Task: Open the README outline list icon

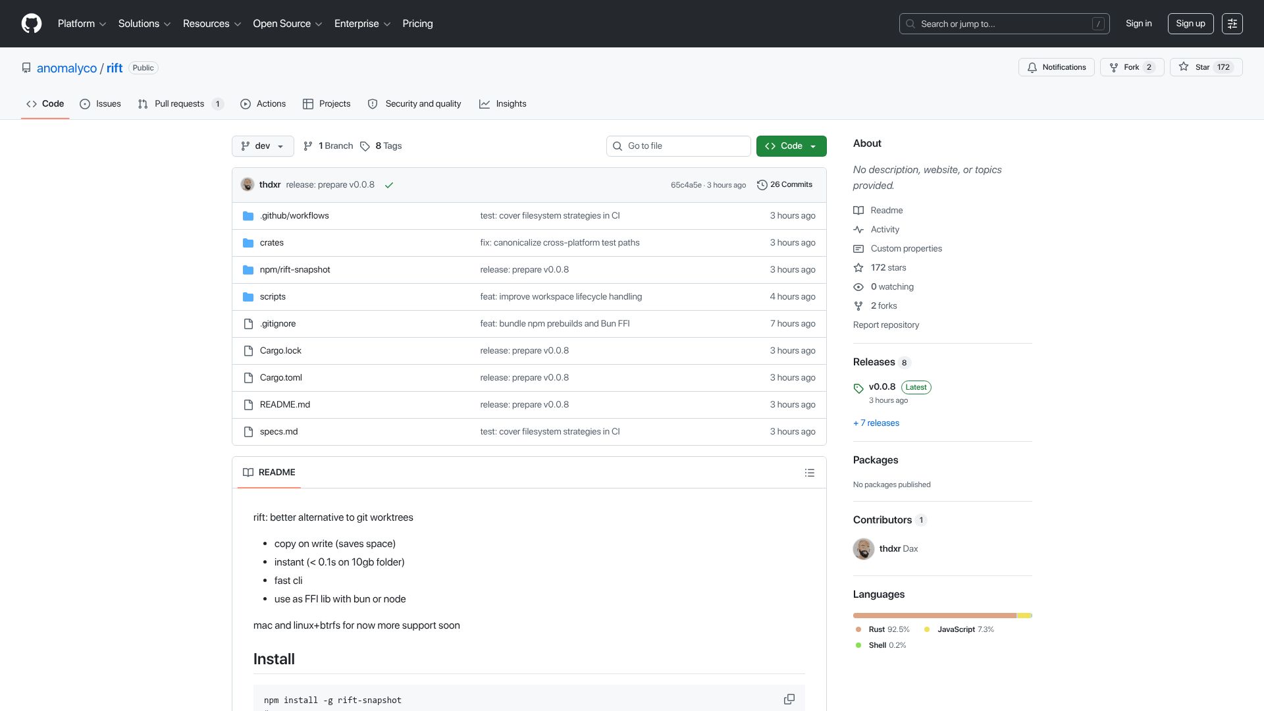Action: click(810, 473)
